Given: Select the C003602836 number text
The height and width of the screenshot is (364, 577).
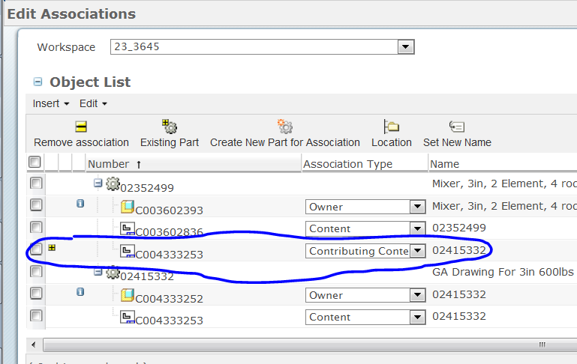Looking at the screenshot, I should coord(170,232).
